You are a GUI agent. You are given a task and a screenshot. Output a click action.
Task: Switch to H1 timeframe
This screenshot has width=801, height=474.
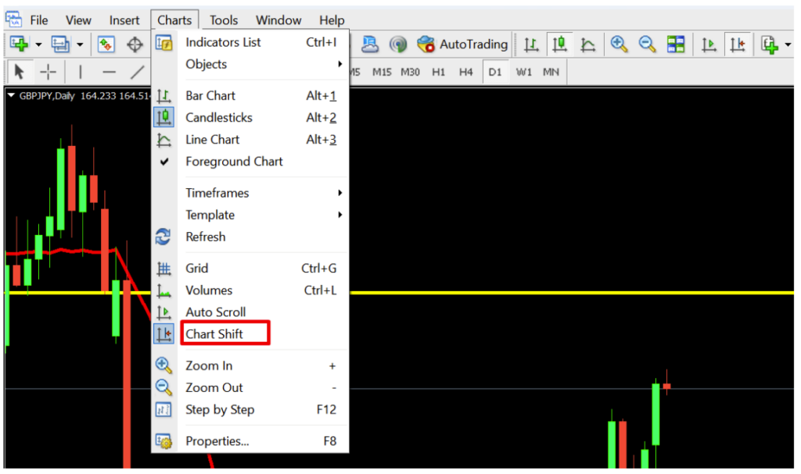pos(438,72)
